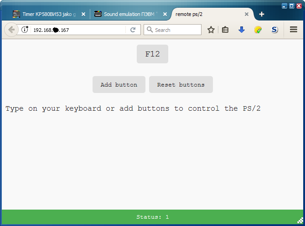The height and width of the screenshot is (226, 305).
Task: Click the address bar showing 192.168 address
Action: [x=78, y=30]
